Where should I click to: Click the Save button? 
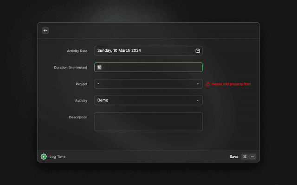pyautogui.click(x=234, y=157)
